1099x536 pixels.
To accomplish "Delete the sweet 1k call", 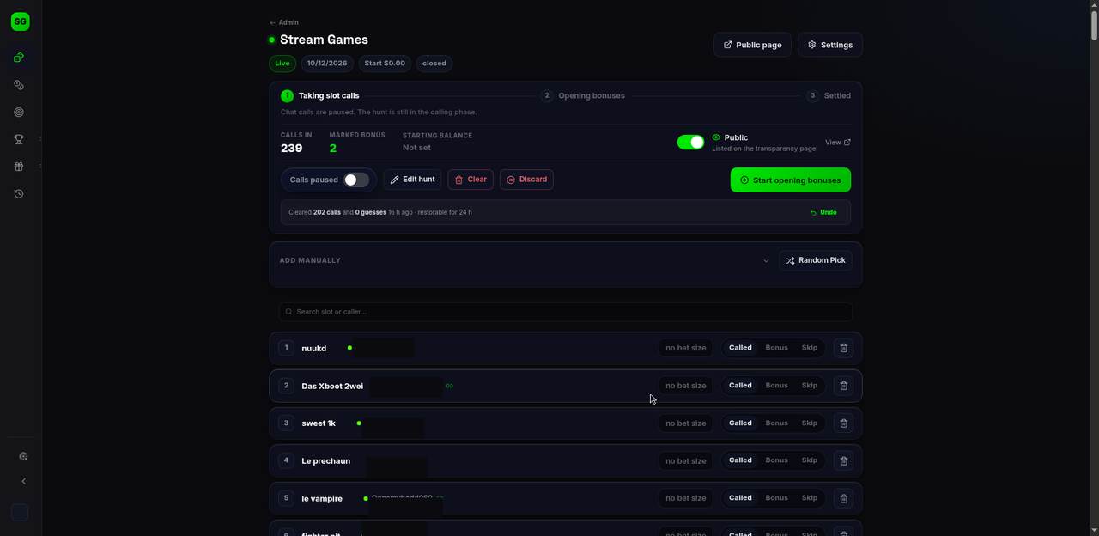I will click(843, 423).
